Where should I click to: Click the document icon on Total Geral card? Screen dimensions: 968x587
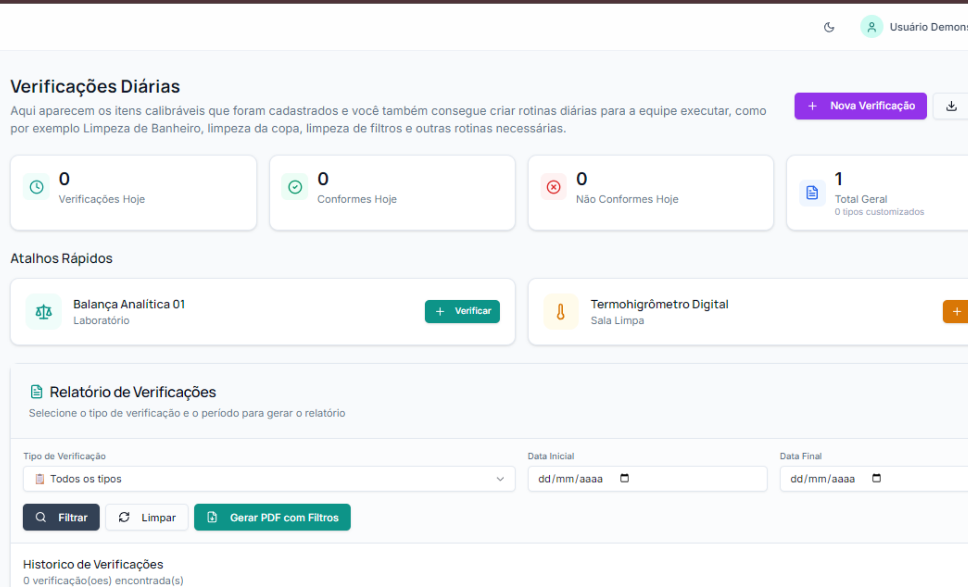pos(812,193)
